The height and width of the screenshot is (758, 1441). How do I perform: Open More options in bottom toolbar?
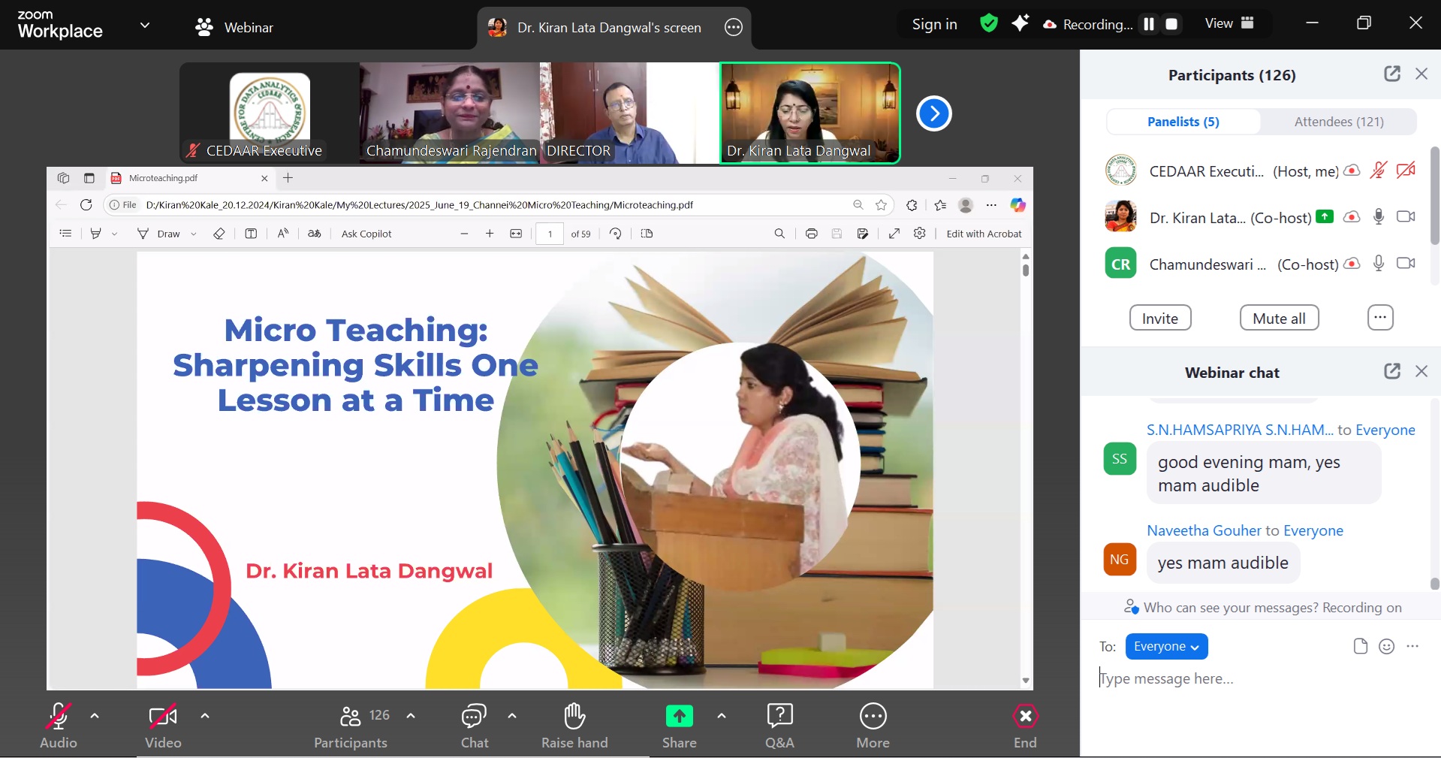[x=873, y=717]
